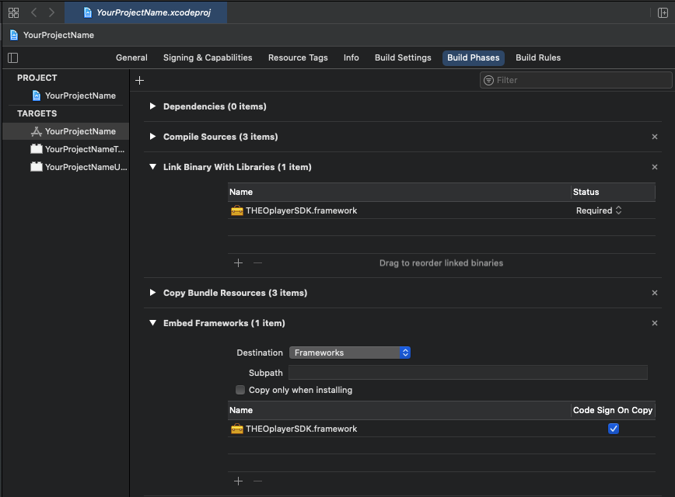675x497 pixels.
Task: Switch to the Build Settings tab
Action: pyautogui.click(x=403, y=57)
